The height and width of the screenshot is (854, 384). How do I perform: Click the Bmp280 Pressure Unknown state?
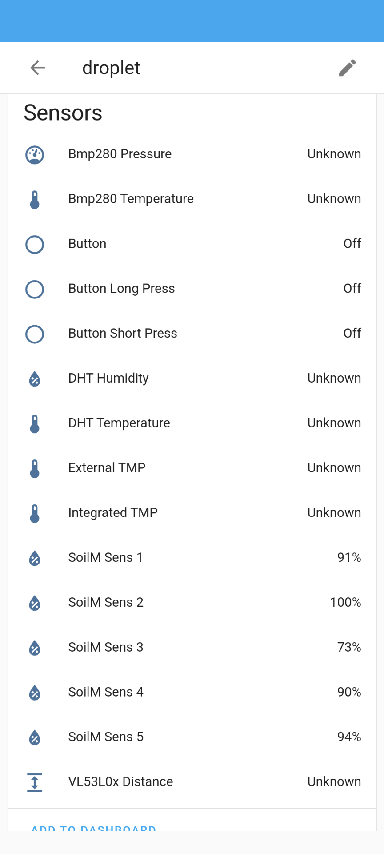334,154
